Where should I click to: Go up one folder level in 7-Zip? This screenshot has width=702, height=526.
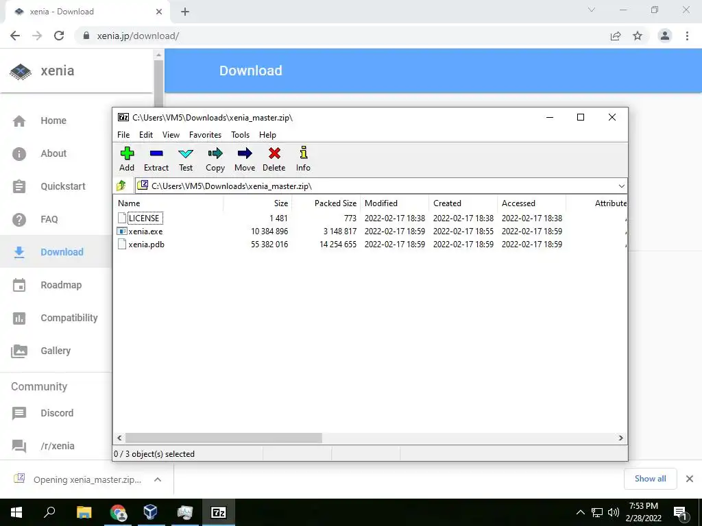(121, 186)
